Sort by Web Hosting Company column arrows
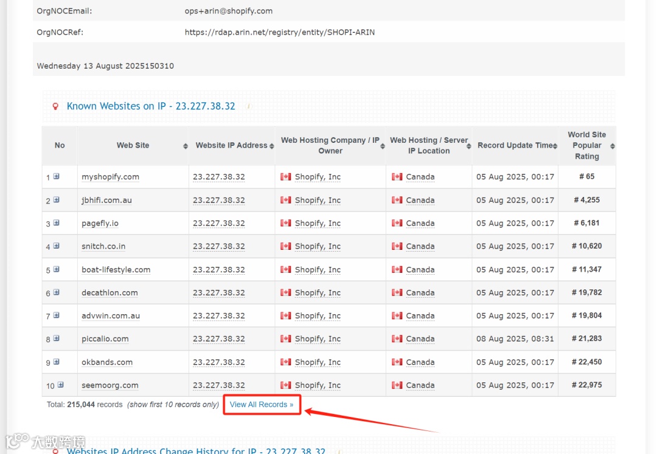657x454 pixels. (x=382, y=146)
